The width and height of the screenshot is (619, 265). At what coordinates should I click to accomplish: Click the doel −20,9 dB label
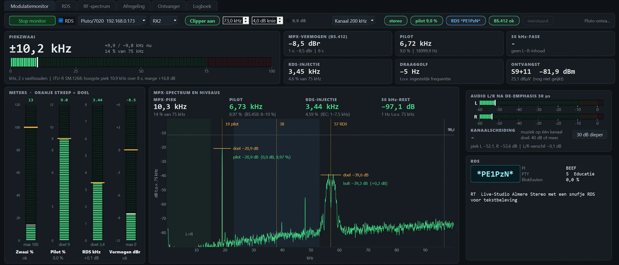click(246, 148)
